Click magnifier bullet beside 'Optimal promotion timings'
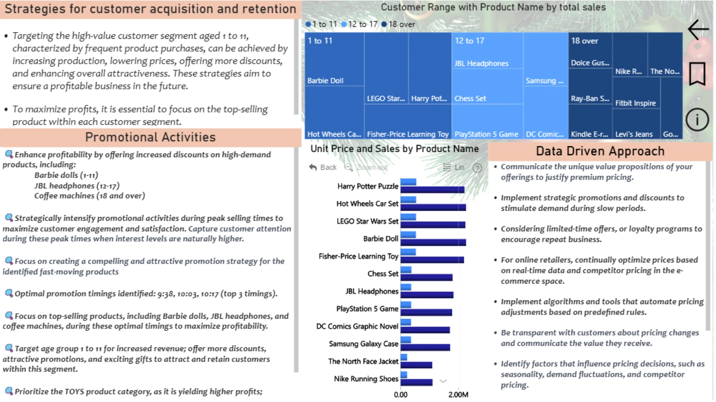The image size is (716, 402). coord(9,293)
